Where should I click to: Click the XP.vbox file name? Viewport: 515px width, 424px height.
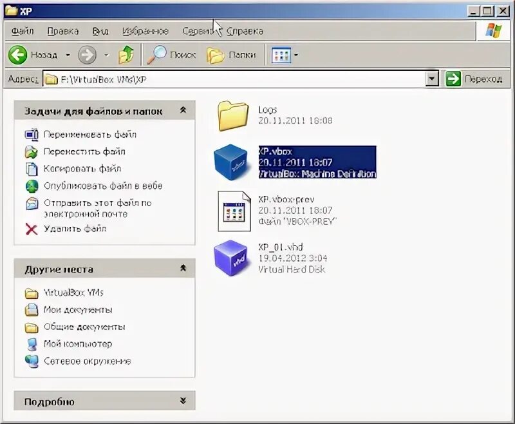click(276, 151)
